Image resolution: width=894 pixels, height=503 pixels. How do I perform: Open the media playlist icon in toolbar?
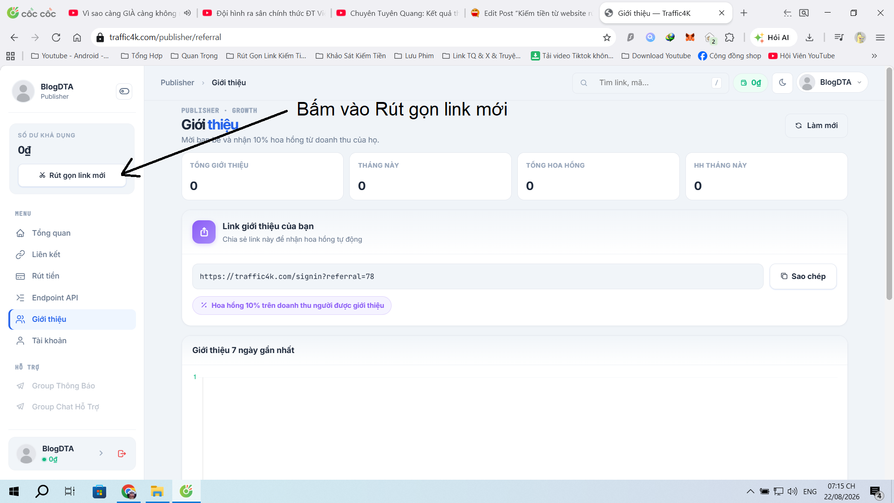pyautogui.click(x=839, y=37)
